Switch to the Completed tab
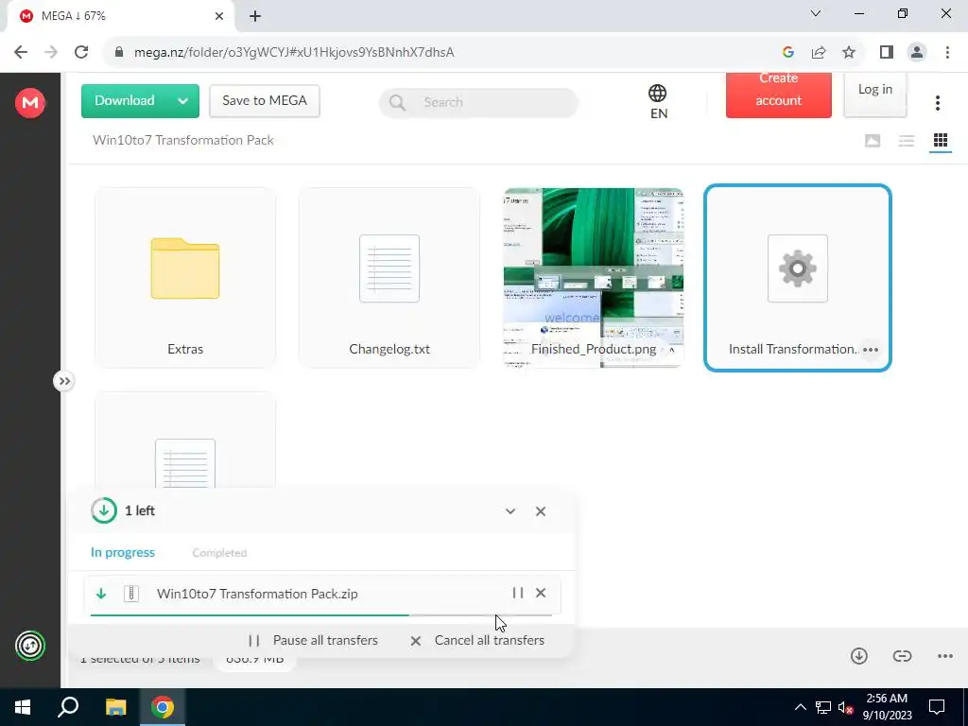The image size is (968, 726). click(x=219, y=552)
